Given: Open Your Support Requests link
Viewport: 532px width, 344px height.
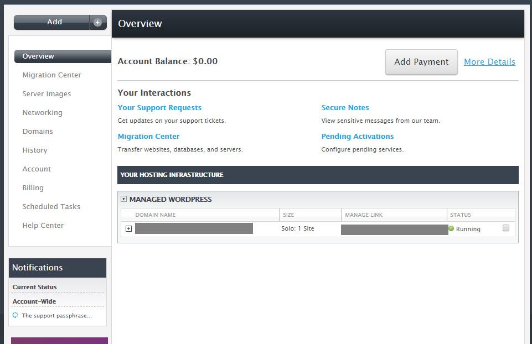Looking at the screenshot, I should 159,108.
